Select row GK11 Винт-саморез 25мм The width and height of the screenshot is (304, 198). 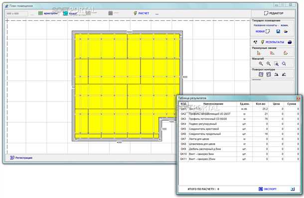239,159
